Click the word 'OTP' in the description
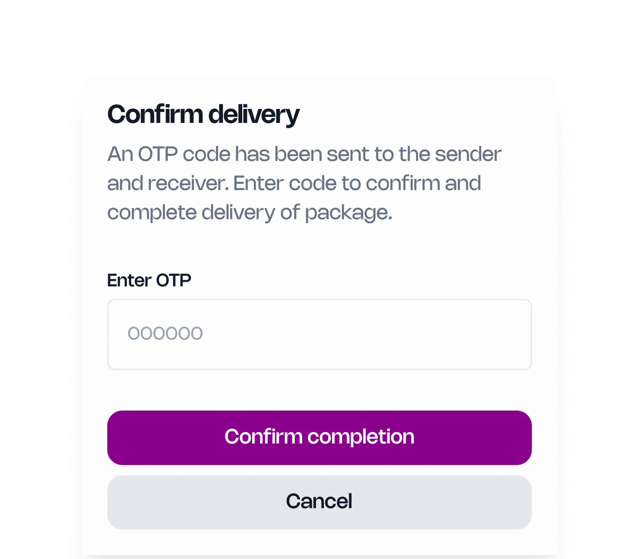The image size is (639, 559). click(x=158, y=154)
